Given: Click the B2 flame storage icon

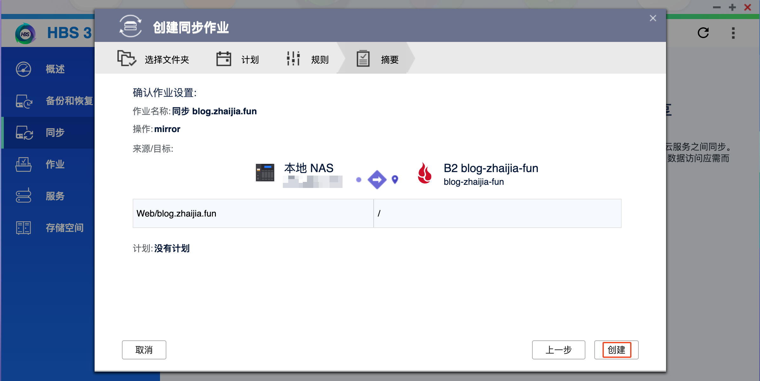Looking at the screenshot, I should pos(425,173).
